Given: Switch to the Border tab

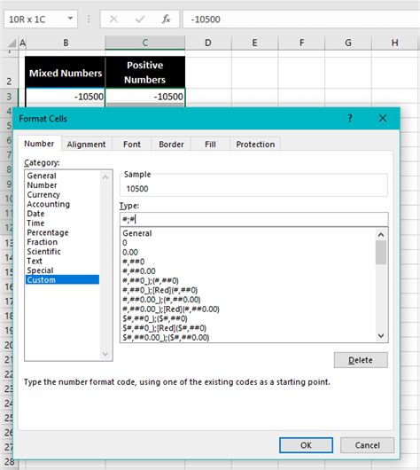Looking at the screenshot, I should tap(171, 145).
